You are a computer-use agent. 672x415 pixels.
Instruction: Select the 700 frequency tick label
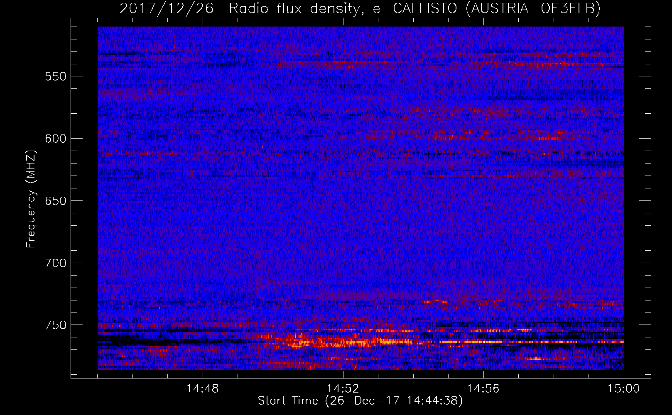tap(56, 263)
